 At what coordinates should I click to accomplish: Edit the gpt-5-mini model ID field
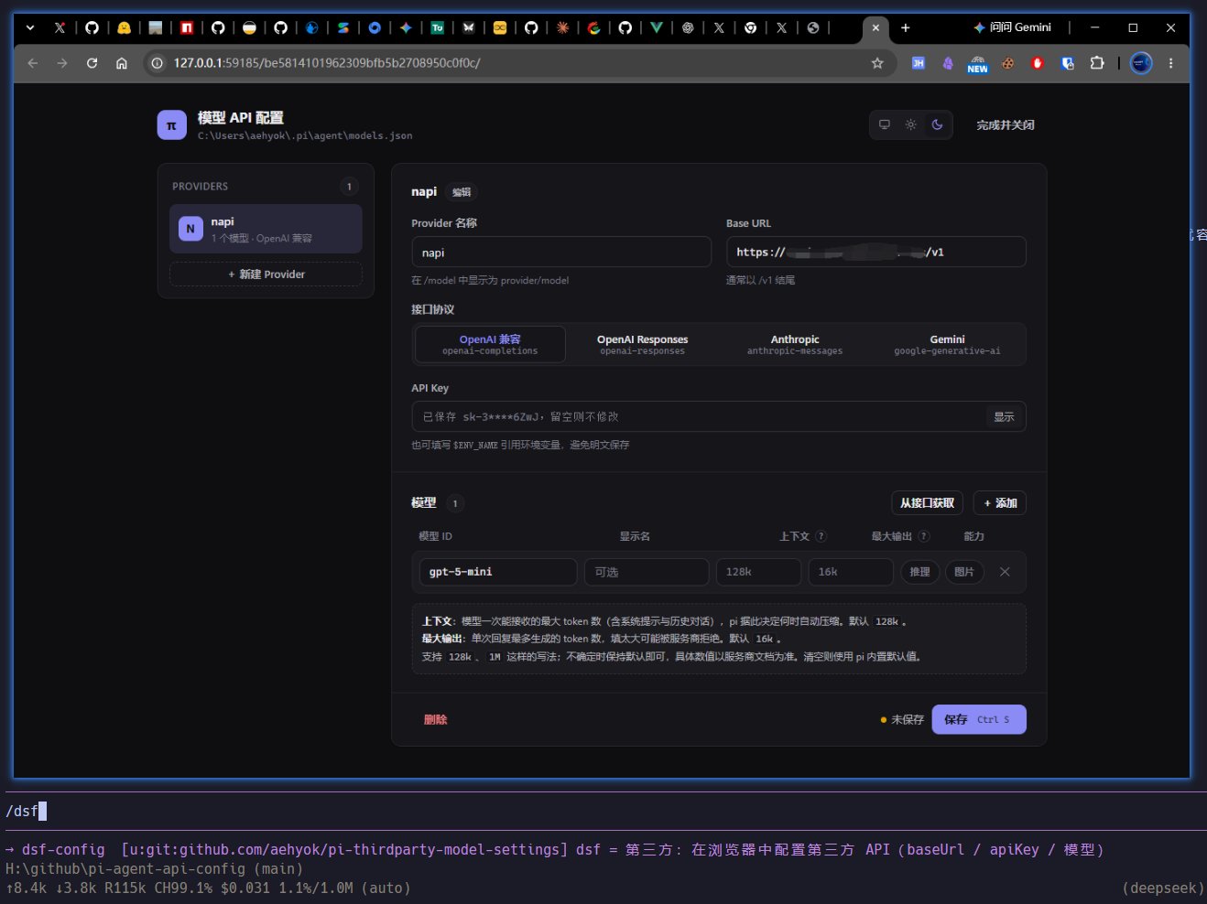[x=498, y=572]
